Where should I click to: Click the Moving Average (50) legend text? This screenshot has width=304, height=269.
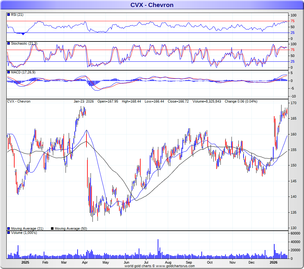point(71,229)
